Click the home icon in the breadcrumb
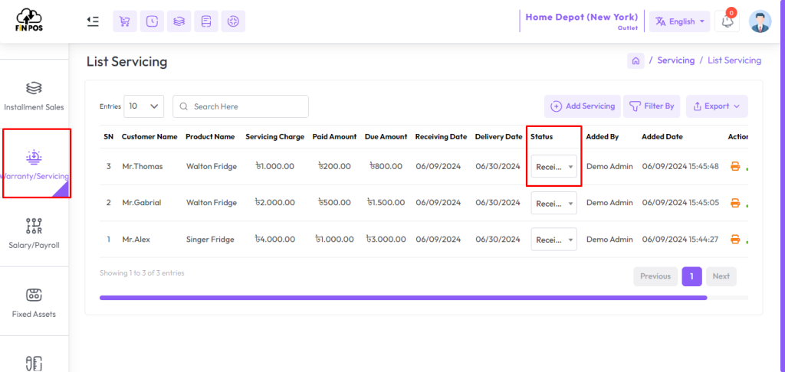 [x=636, y=61]
